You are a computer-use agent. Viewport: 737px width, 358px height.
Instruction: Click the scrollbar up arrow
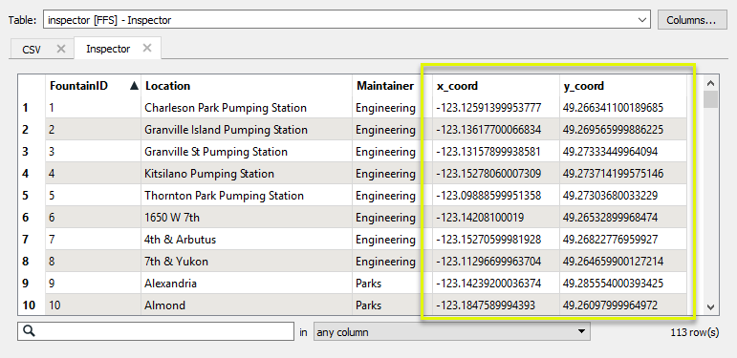710,83
